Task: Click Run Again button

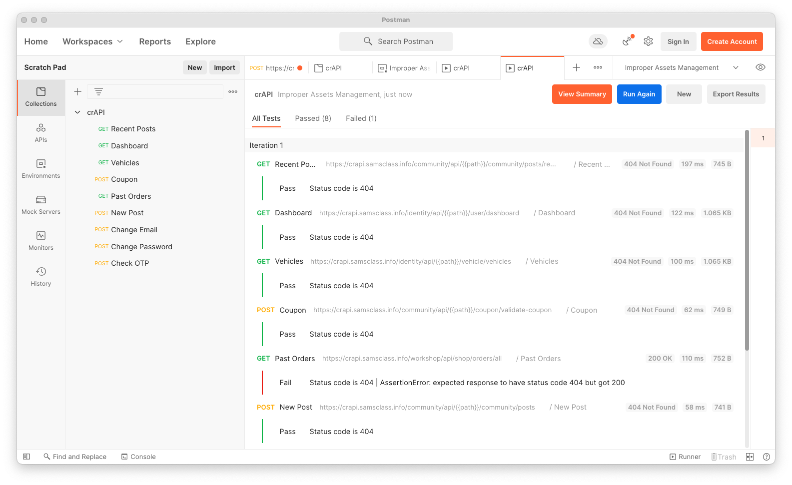Action: [639, 94]
